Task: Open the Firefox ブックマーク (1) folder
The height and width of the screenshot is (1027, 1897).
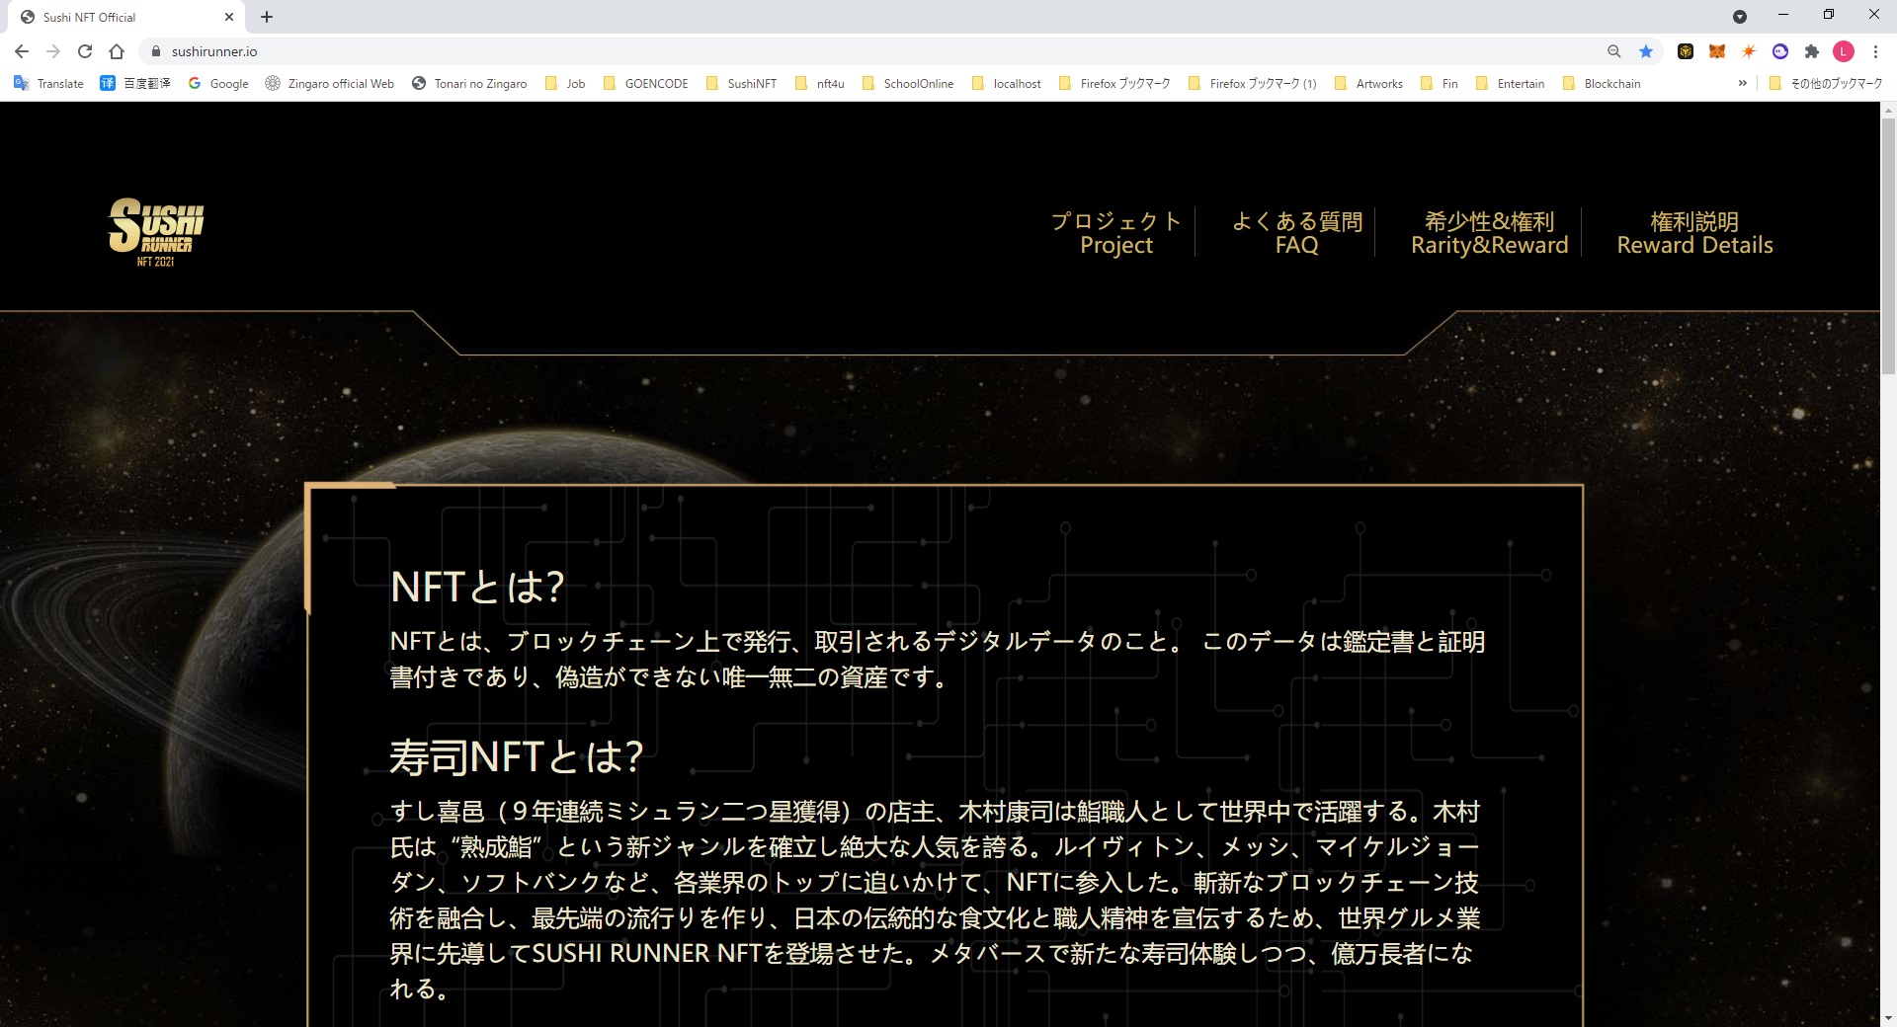Action: pyautogui.click(x=1253, y=84)
